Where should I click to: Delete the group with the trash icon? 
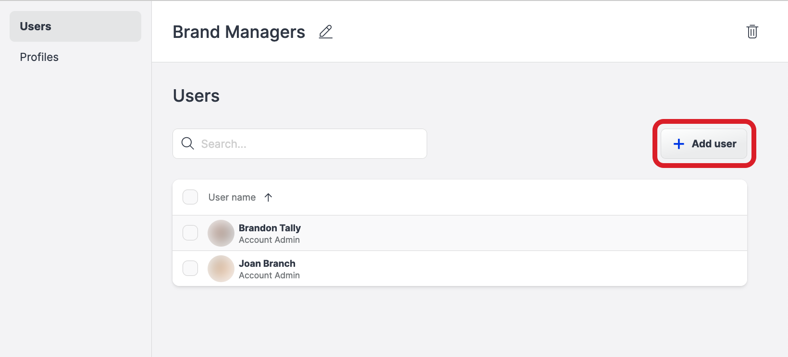752,32
